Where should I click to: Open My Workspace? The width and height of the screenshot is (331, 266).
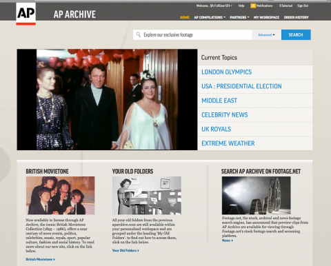pyautogui.click(x=266, y=17)
